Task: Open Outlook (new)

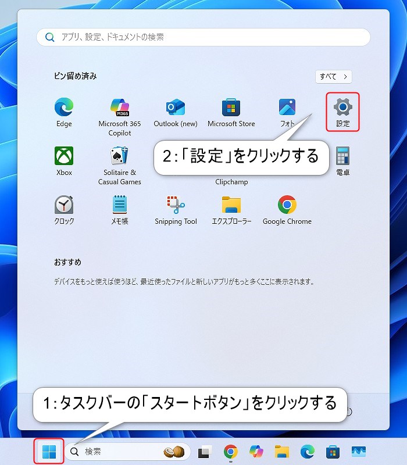Action: pyautogui.click(x=176, y=112)
